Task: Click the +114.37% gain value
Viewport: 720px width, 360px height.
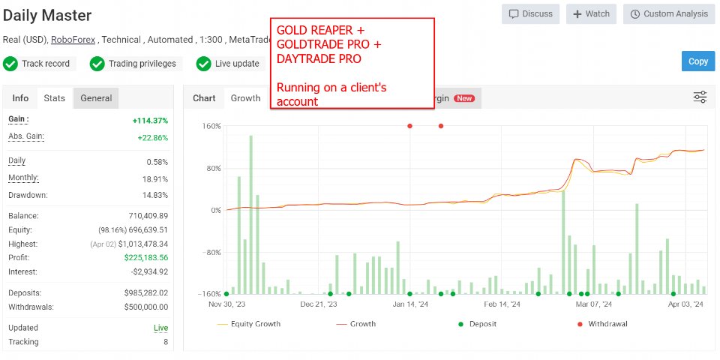Action: [150, 121]
